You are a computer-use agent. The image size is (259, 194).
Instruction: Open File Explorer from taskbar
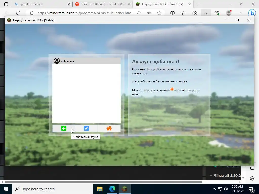[100, 189]
